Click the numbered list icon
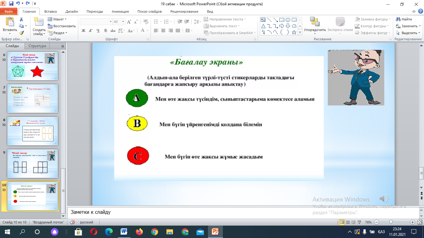 [166, 22]
